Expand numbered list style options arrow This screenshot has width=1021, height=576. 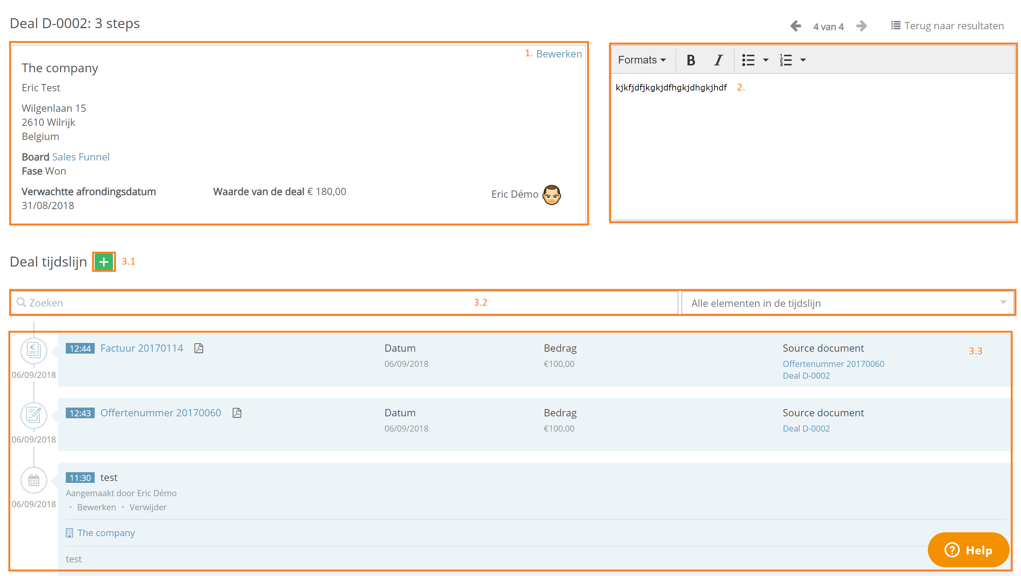coord(803,60)
